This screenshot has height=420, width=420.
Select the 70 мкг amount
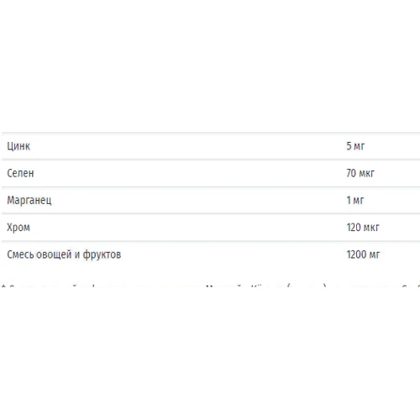[x=360, y=173]
